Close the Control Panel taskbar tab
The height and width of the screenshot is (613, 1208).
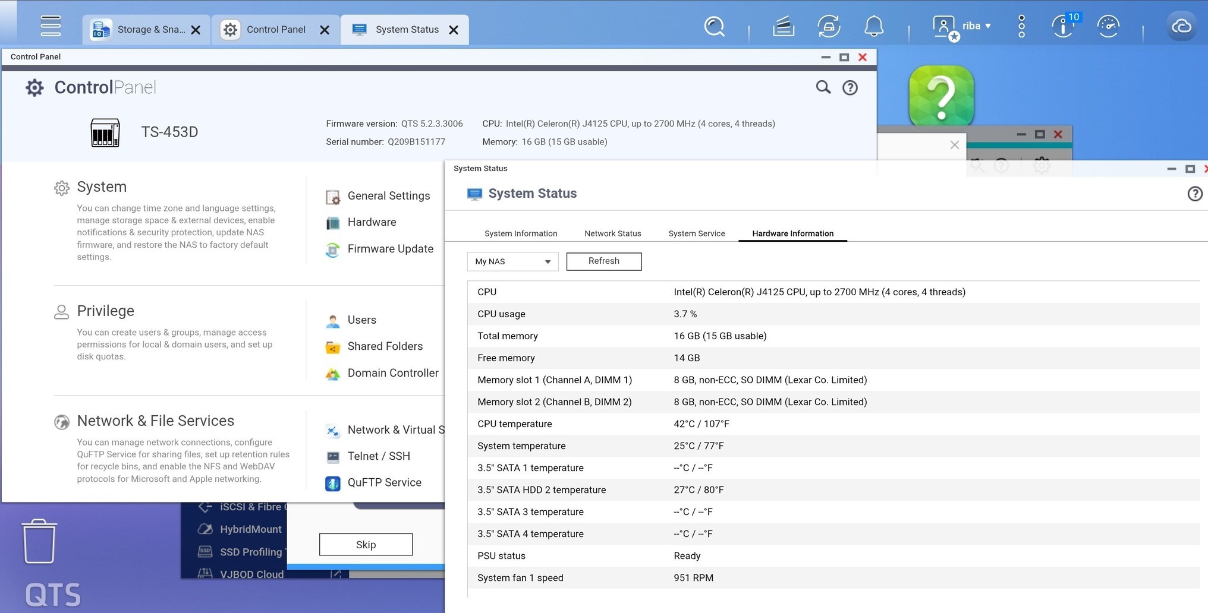tap(325, 30)
